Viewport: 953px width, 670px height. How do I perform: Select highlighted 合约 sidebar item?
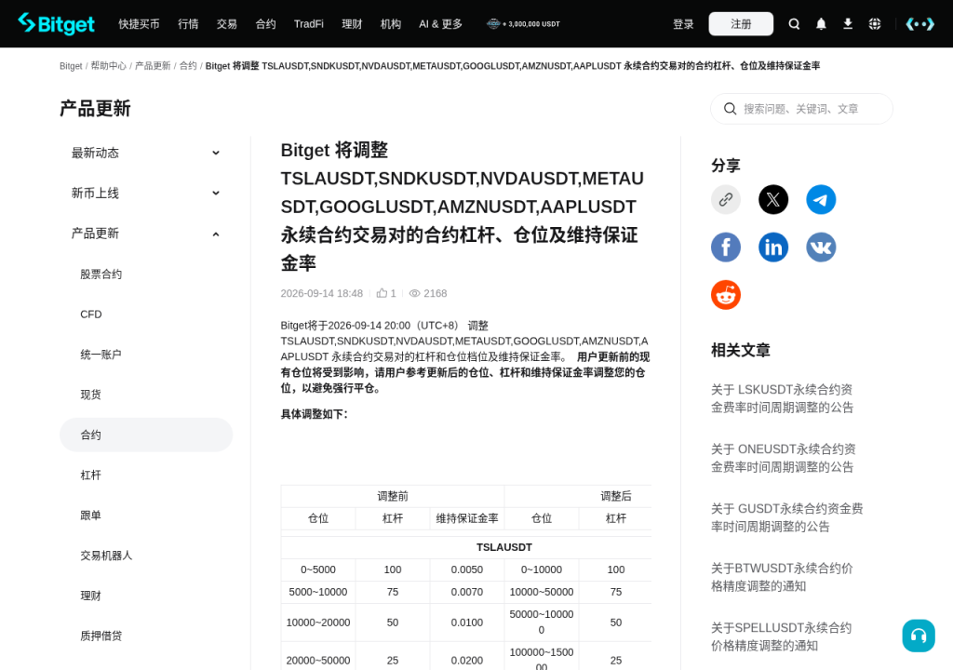pos(146,435)
